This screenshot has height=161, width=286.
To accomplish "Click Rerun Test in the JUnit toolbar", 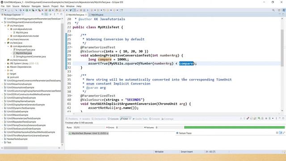I will tap(259, 118).
